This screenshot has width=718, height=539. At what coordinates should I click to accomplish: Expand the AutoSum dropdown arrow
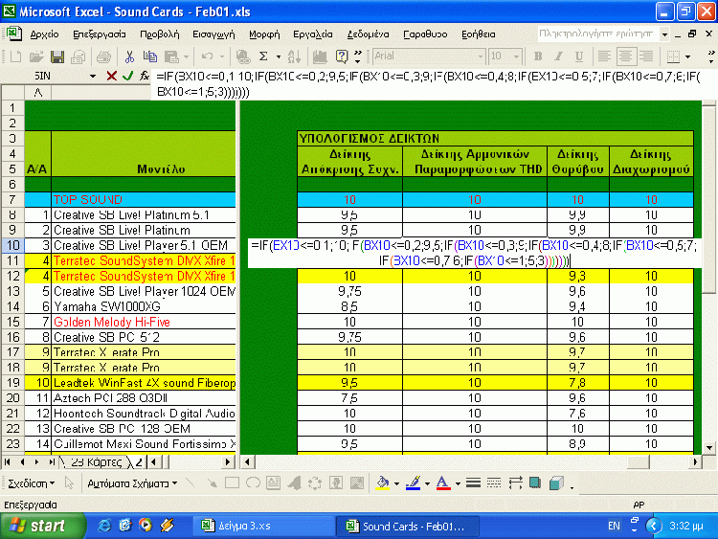coord(279,56)
